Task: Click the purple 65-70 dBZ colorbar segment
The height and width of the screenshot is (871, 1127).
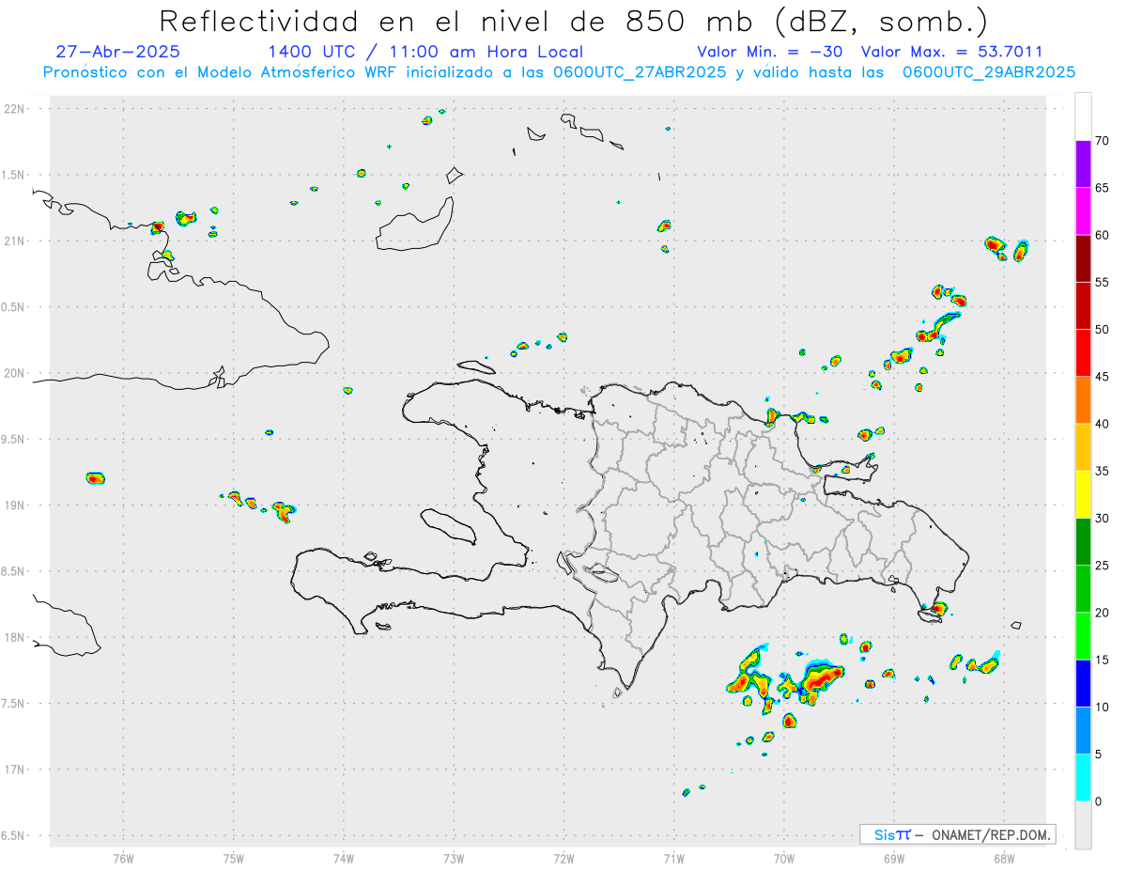Action: [x=1083, y=164]
